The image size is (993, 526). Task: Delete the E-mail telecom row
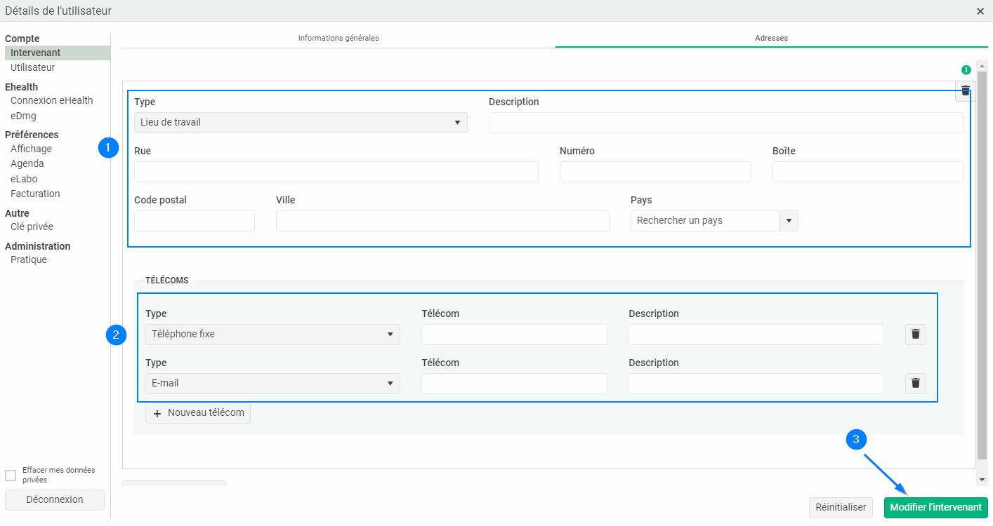point(915,384)
